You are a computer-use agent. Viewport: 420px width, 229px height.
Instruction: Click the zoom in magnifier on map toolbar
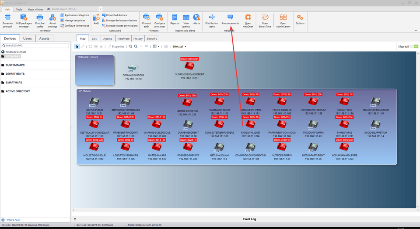point(130,46)
